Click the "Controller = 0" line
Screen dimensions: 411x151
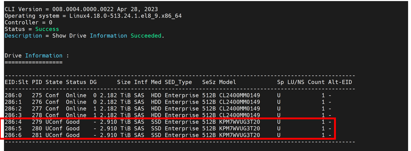pos(28,22)
